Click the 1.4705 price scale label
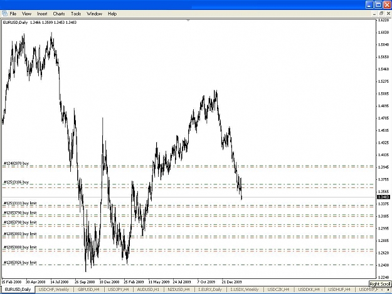392x294 pixels. point(384,118)
